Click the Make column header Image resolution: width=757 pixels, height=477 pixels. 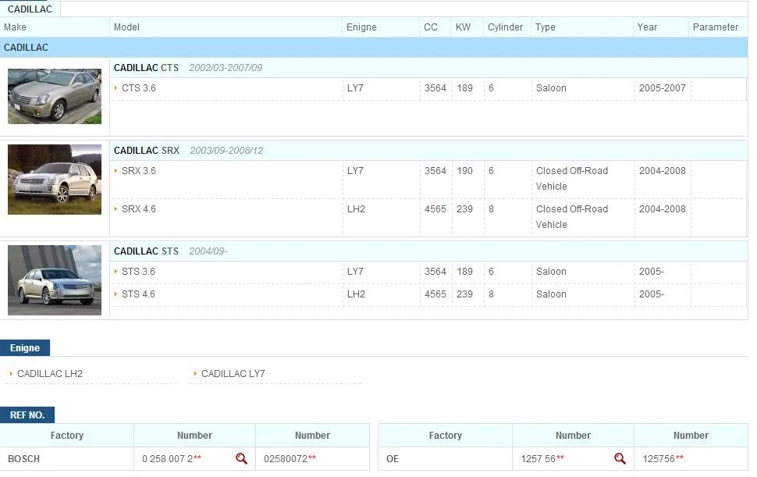point(15,27)
